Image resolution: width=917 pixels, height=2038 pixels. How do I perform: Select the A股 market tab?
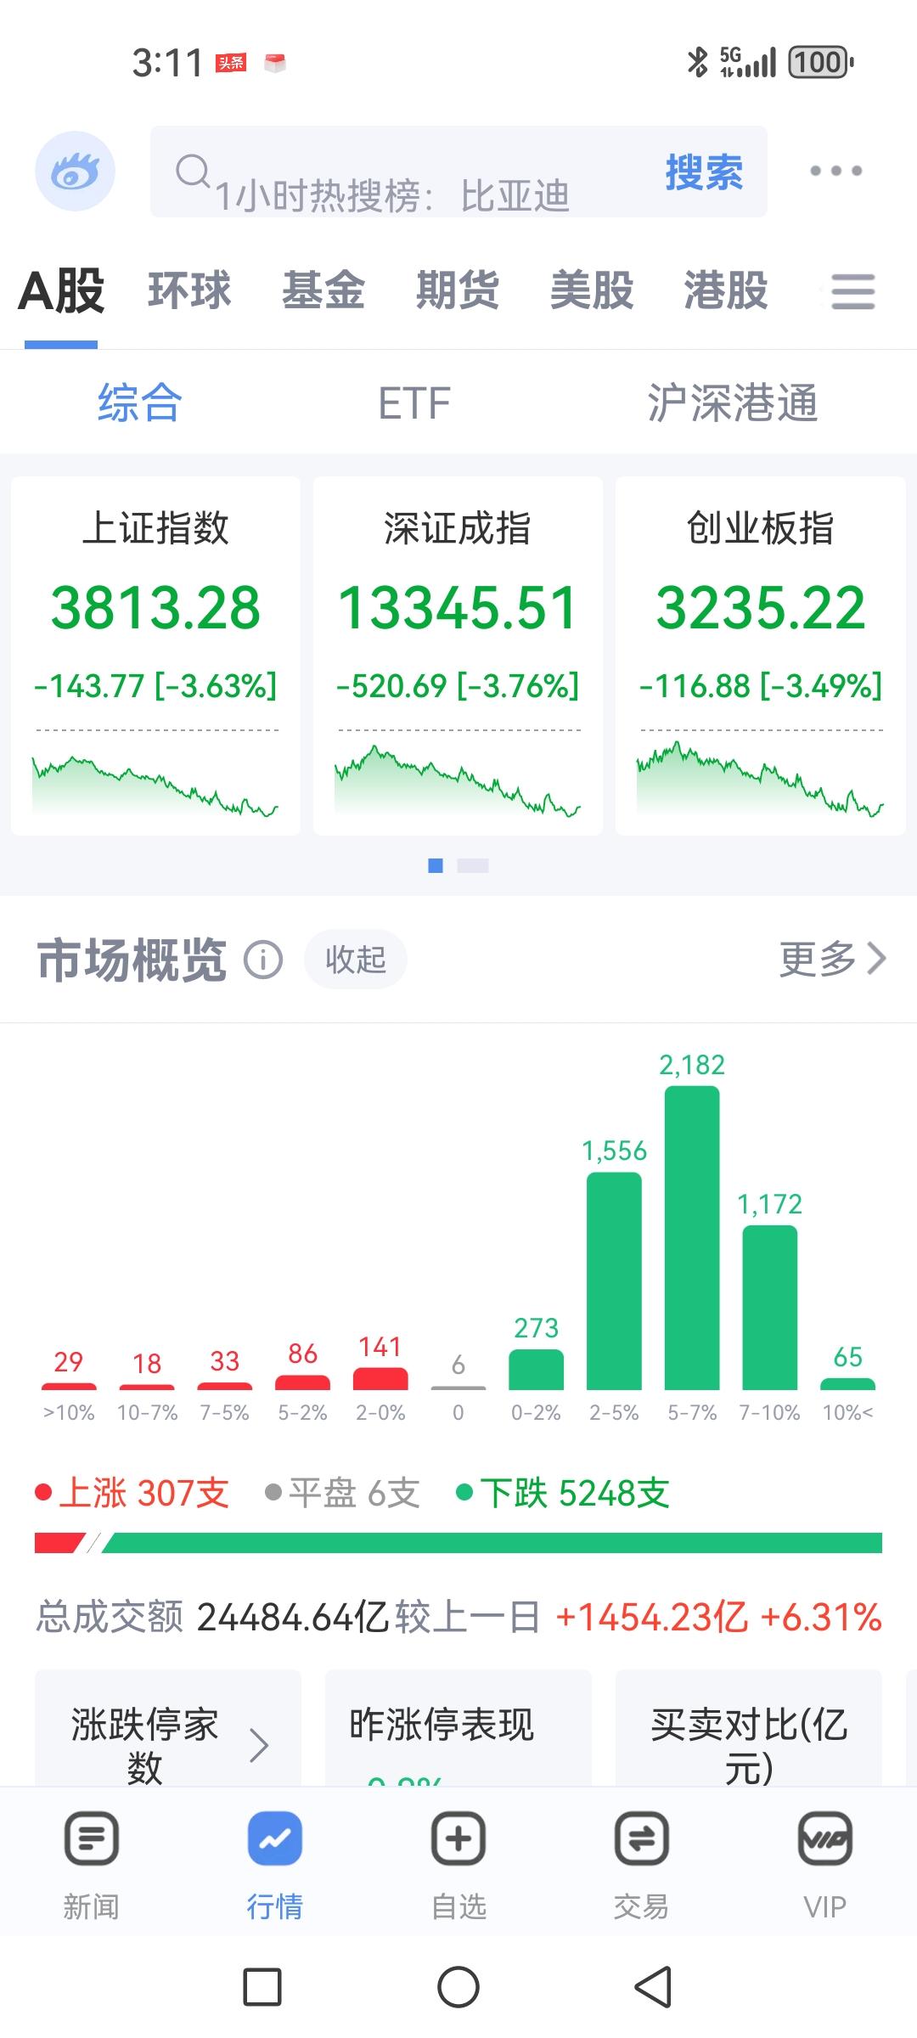tap(61, 291)
